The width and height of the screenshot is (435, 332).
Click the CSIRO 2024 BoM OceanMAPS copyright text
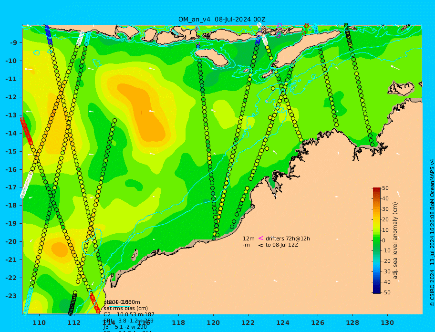432,233
